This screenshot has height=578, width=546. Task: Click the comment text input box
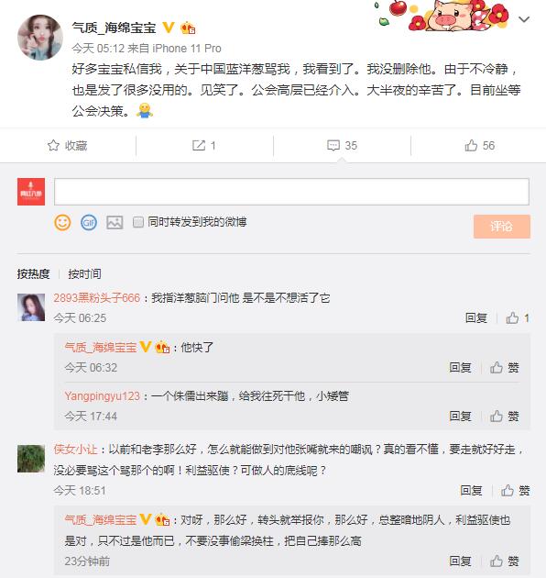[x=291, y=192]
